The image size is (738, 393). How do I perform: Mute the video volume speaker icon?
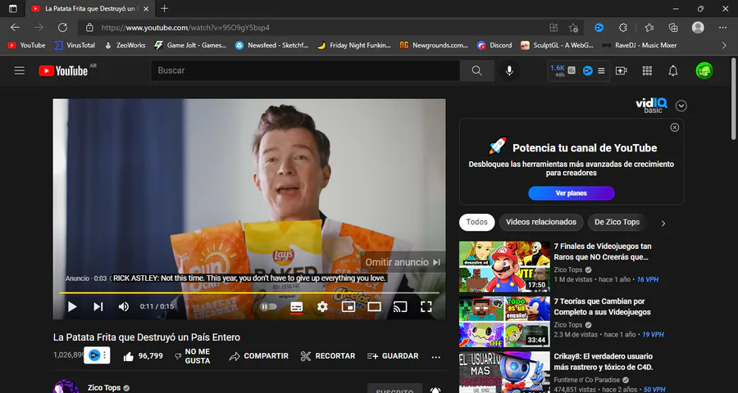(x=123, y=306)
